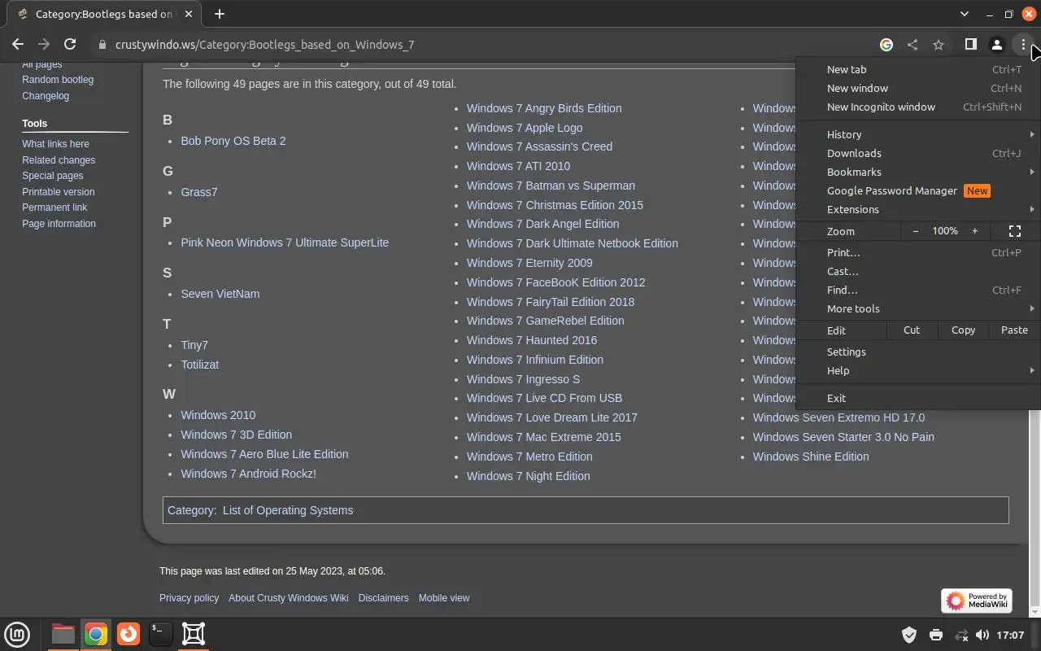Click the browser back arrow

tap(18, 45)
